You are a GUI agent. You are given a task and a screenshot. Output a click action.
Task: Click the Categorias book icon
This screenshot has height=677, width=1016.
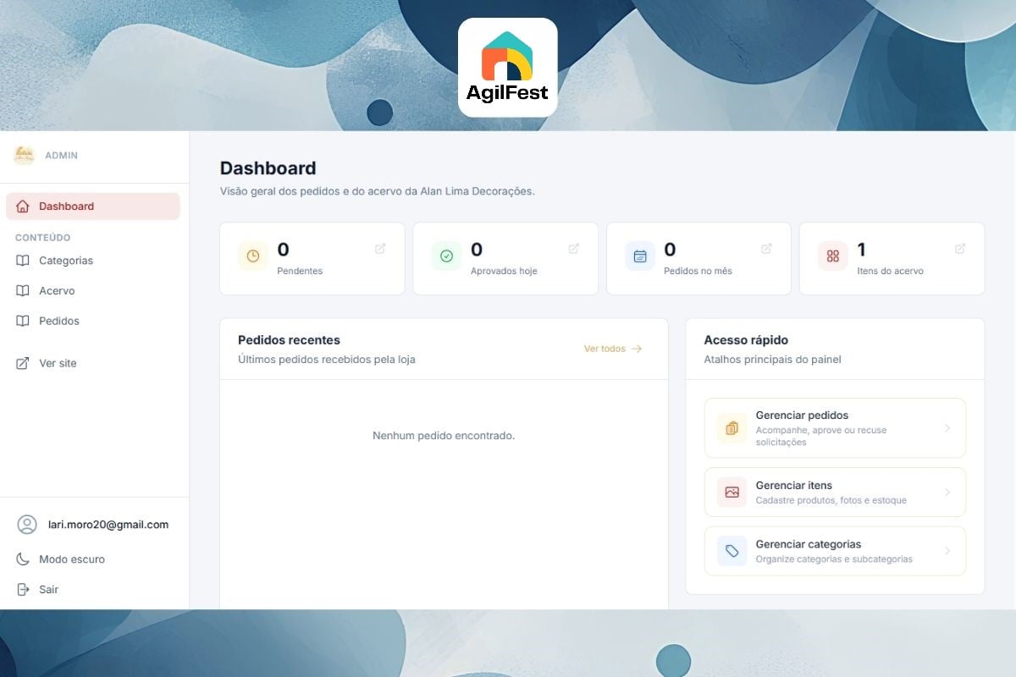23,261
